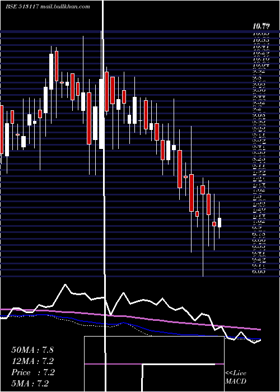280x392 pixels.
Task: Click the final white candlestick in the series
Action: click(220, 222)
